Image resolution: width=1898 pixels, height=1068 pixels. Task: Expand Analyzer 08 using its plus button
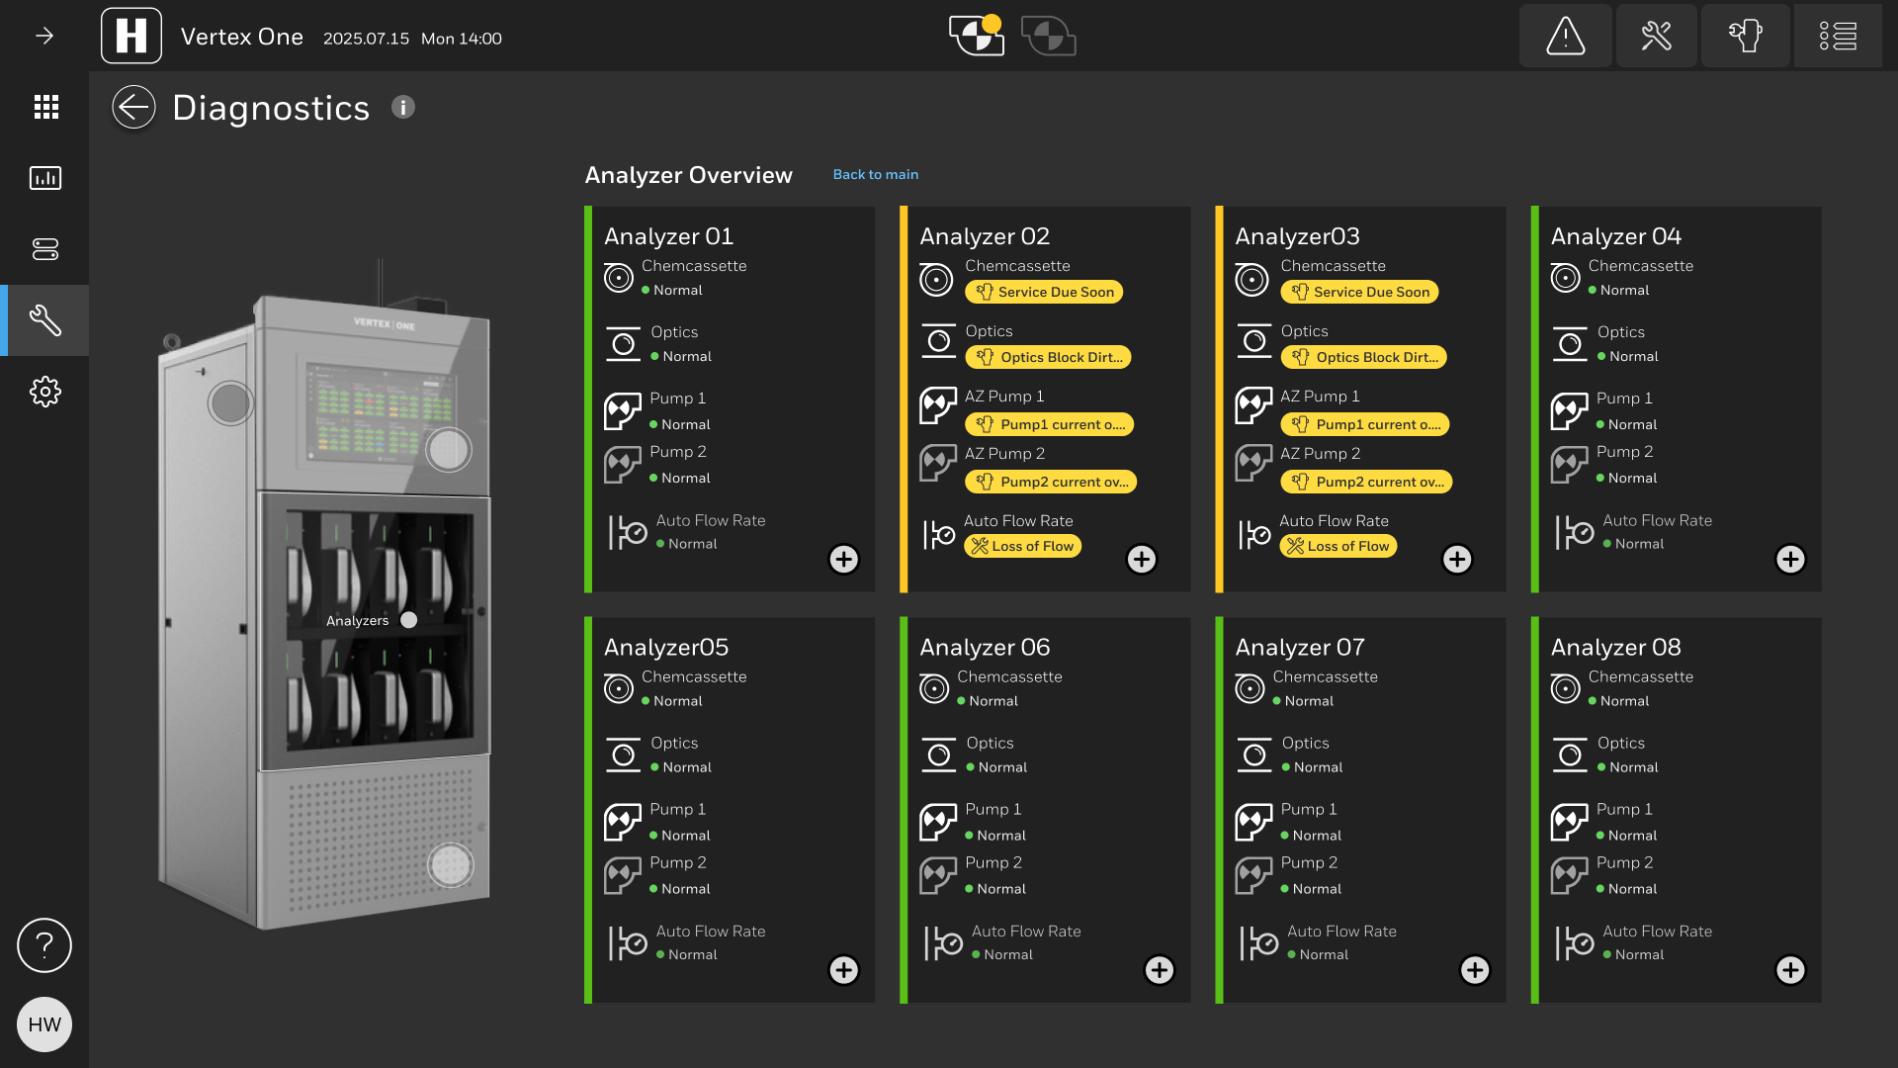[1790, 970]
